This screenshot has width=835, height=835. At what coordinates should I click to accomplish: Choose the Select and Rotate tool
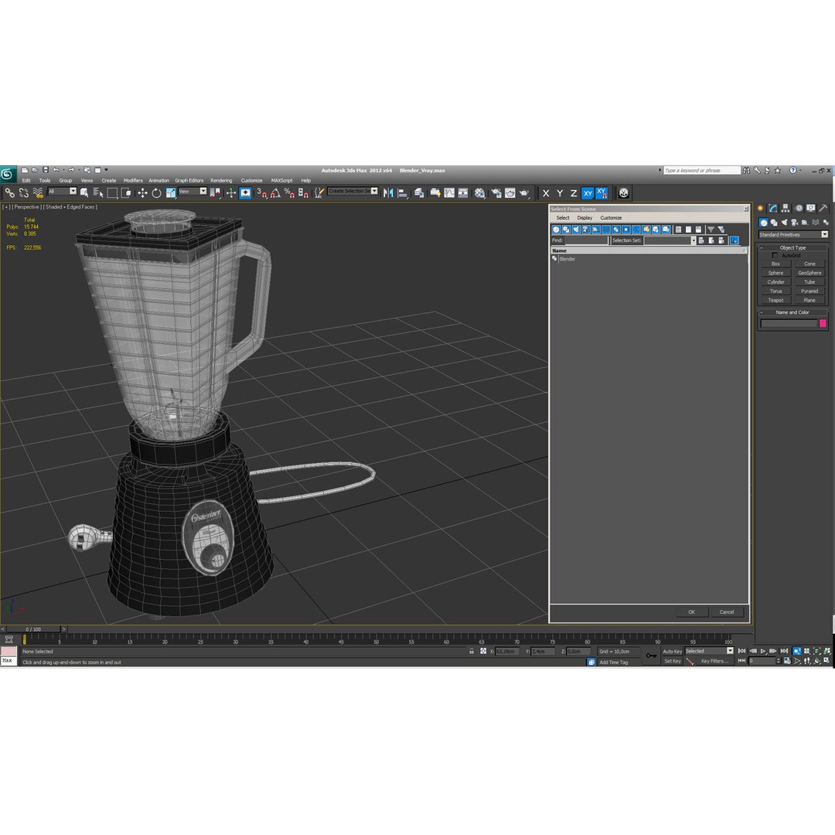pos(156,193)
